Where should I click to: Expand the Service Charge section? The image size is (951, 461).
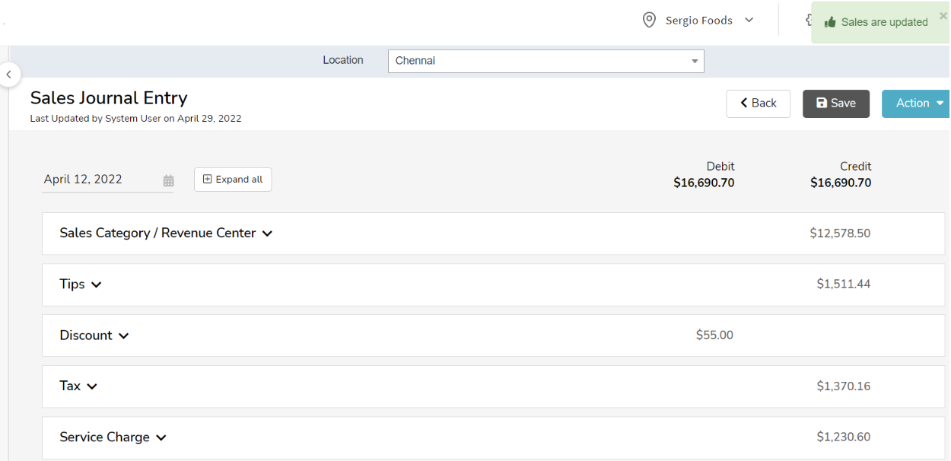pos(161,437)
